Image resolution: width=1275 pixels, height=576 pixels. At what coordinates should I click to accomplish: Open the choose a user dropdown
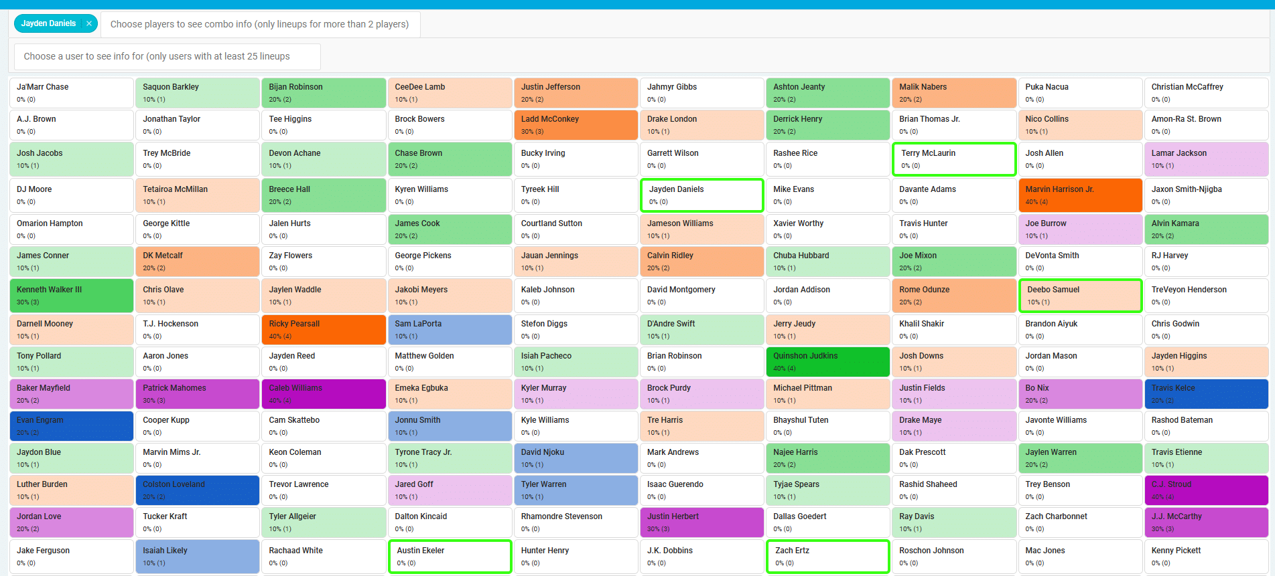point(167,56)
